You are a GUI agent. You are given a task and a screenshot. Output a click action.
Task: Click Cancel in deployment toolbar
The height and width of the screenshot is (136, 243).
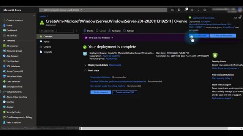tap(101, 31)
